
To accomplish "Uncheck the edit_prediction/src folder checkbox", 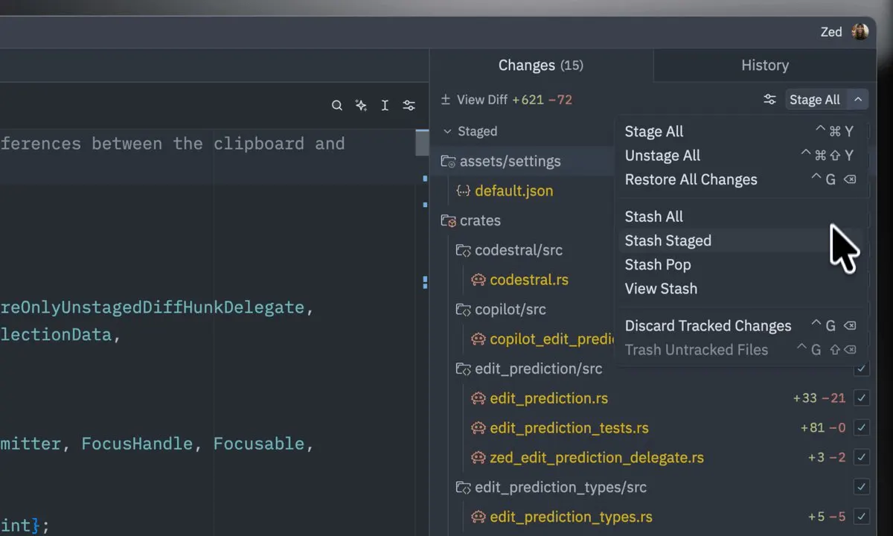I will (862, 368).
